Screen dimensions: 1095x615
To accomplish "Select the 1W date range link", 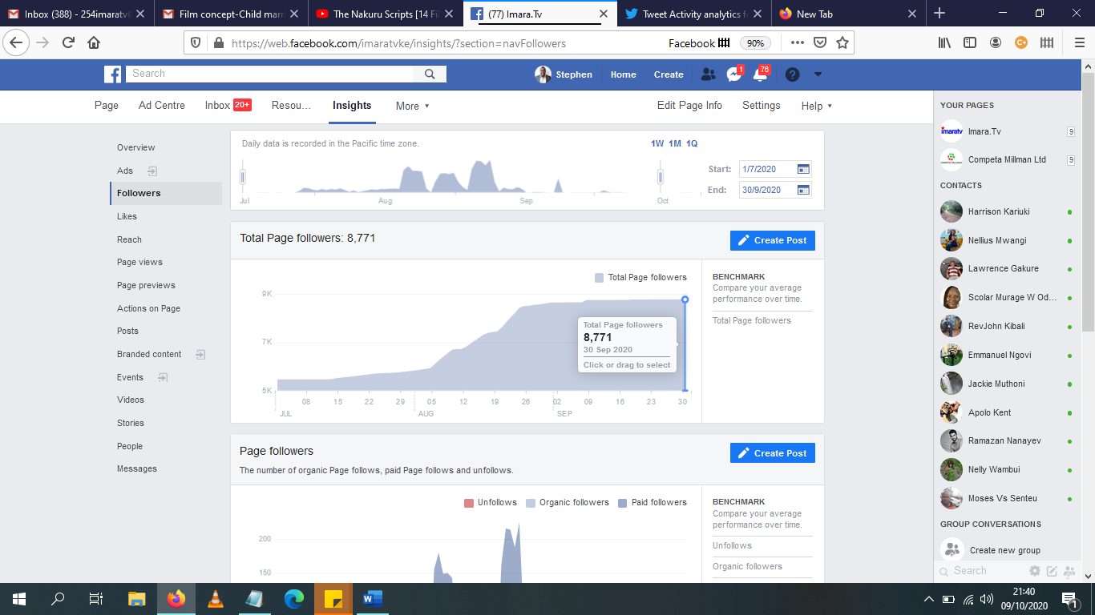I will 657,143.
